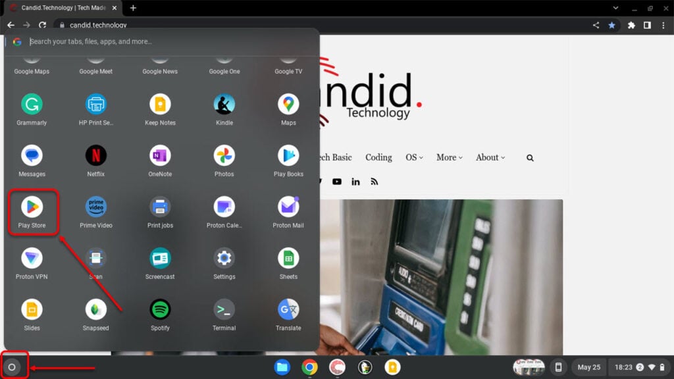Expand the About dropdown menu
Screen dimensions: 674x379
click(x=490, y=158)
